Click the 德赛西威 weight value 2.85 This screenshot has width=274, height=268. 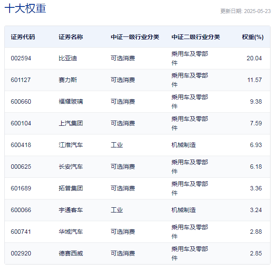(x=256, y=253)
